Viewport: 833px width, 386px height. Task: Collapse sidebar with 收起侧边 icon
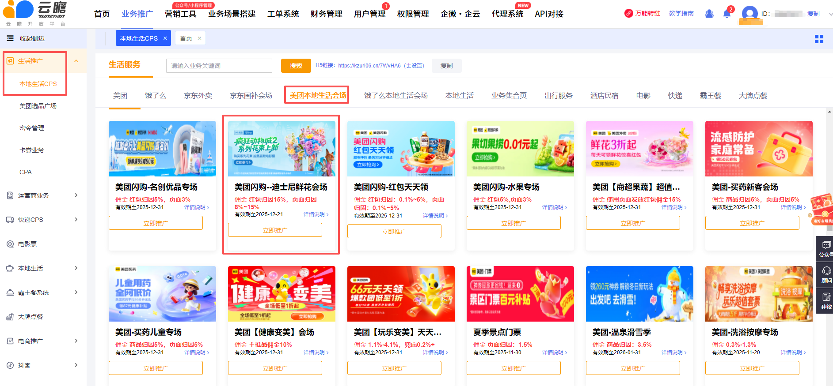(10, 38)
